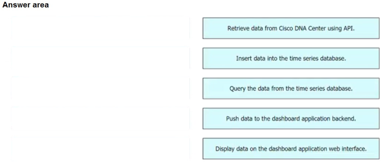The height and width of the screenshot is (163, 384).
Task: Pick the dashboard web interface display step
Action: point(291,148)
